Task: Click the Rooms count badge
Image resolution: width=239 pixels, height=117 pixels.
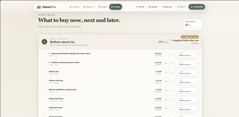Action: click(x=93, y=7)
